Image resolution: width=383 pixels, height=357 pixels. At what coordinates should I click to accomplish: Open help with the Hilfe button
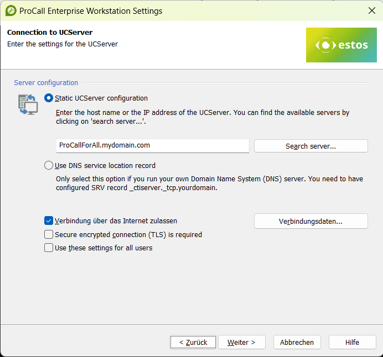click(352, 342)
